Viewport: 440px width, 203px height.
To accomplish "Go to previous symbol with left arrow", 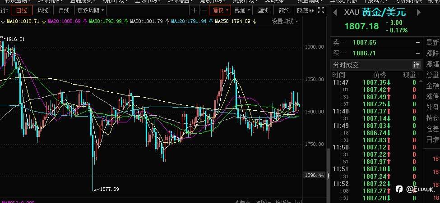I will (334, 12).
